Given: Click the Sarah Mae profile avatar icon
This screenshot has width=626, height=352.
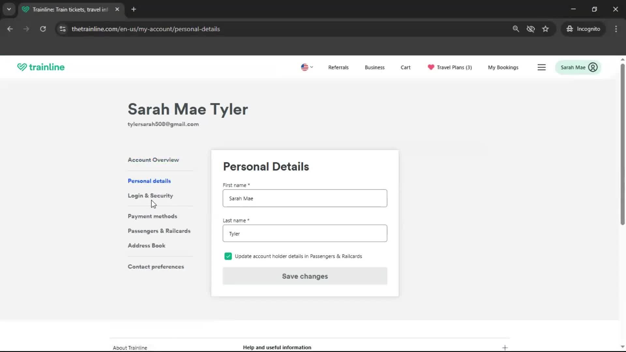Looking at the screenshot, I should click(593, 67).
